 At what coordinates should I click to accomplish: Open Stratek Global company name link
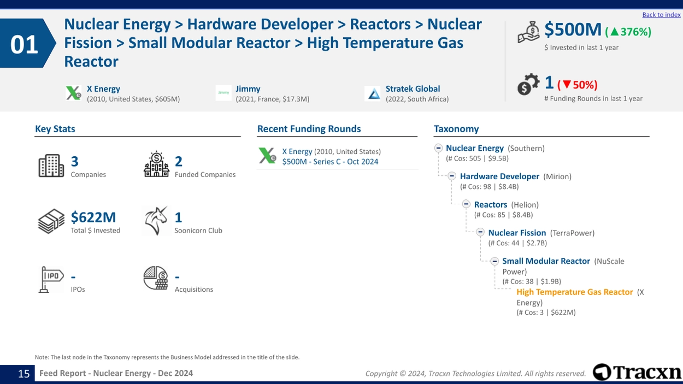click(x=413, y=88)
